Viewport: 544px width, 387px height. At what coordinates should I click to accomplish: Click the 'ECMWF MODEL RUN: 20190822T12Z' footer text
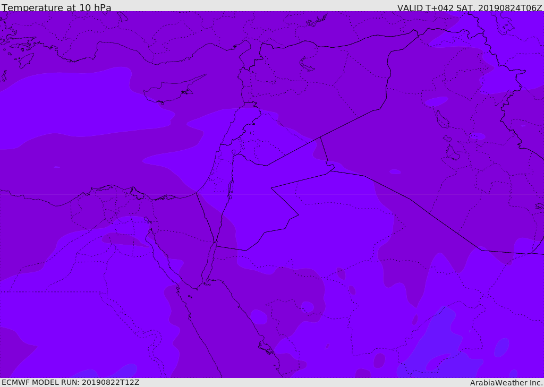tap(71, 382)
